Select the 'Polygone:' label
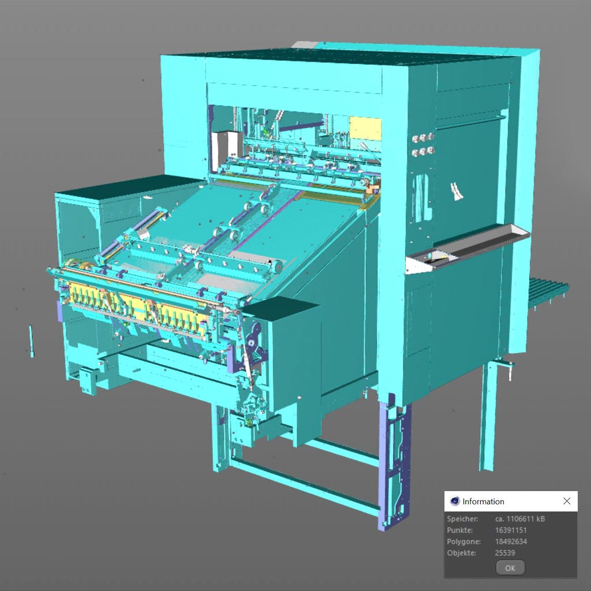Viewport: 591px width, 591px height. click(464, 541)
